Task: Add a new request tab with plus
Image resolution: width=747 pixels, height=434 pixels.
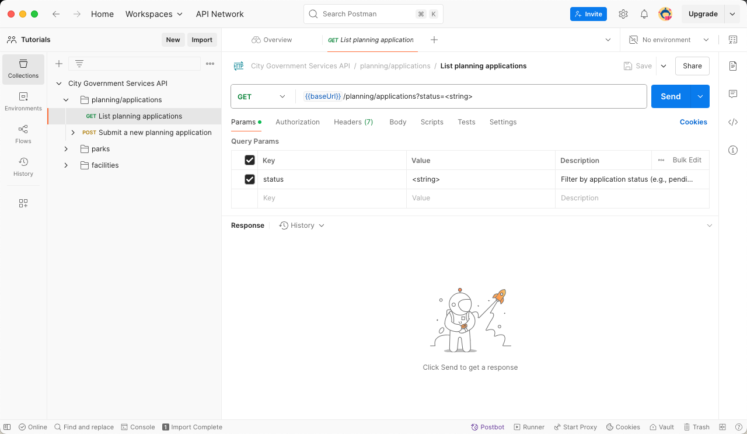Action: pyautogui.click(x=434, y=40)
